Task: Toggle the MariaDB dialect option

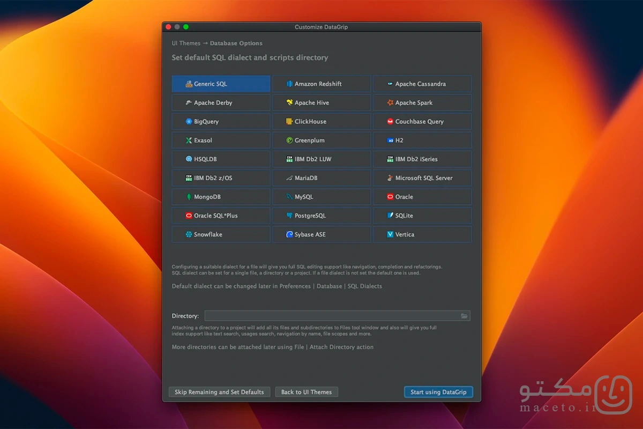Action: (322, 178)
